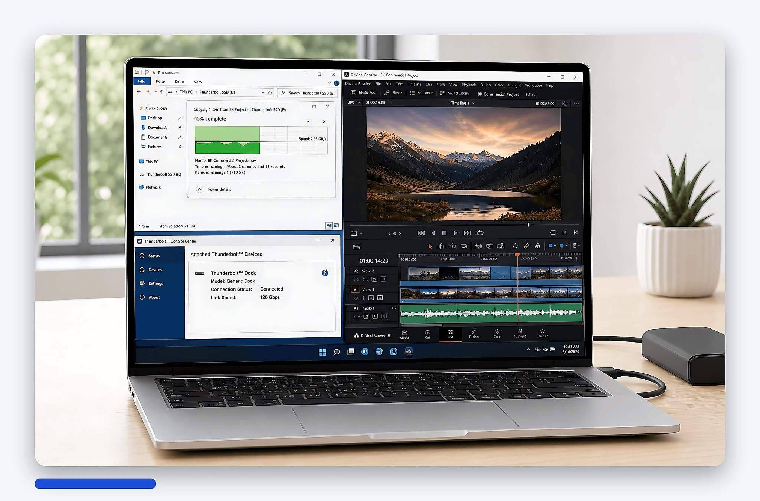
Task: Play the timeline in reverse
Action: [x=433, y=233]
